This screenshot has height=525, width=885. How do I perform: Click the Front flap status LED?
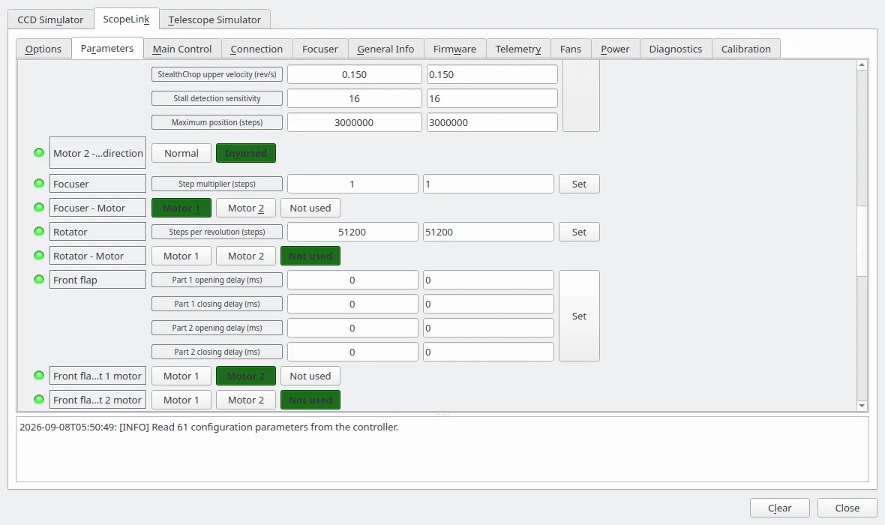(39, 279)
